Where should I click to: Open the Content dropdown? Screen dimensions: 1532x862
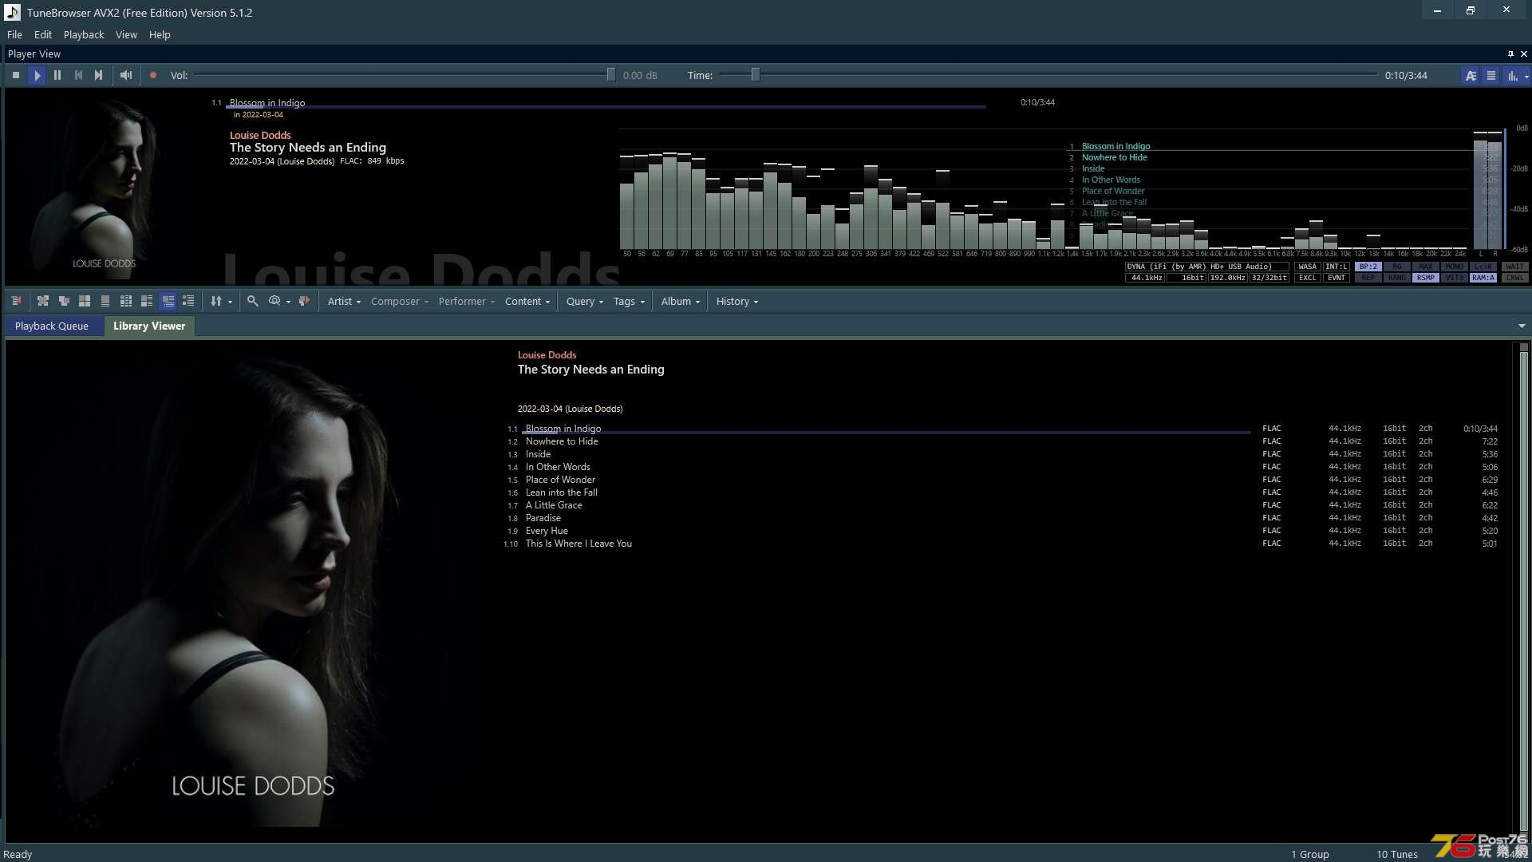[527, 301]
